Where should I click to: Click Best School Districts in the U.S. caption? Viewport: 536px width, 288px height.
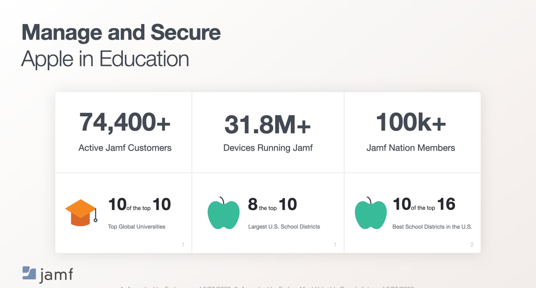point(432,227)
